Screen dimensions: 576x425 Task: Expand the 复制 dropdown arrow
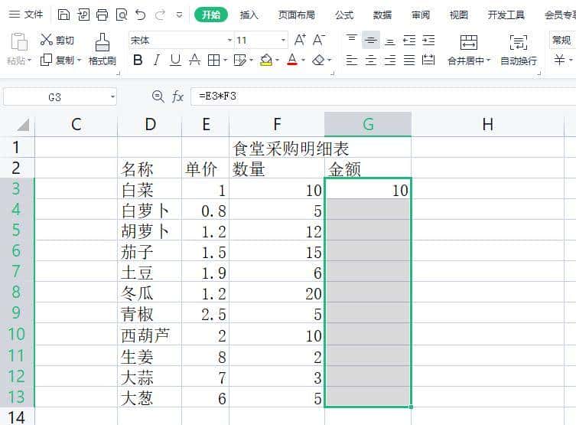coord(79,60)
